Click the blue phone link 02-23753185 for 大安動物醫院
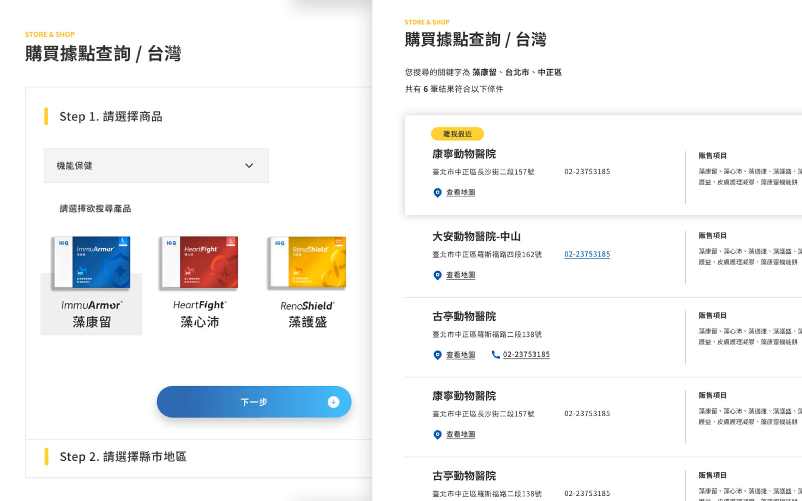802x501 pixels. (x=587, y=255)
